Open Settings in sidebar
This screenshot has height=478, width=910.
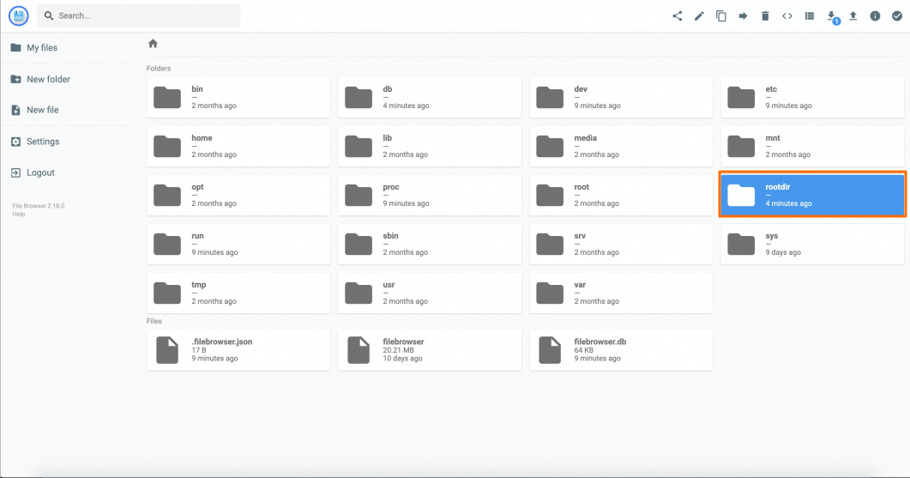point(65,141)
